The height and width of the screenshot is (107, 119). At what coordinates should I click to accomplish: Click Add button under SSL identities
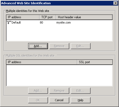38,91
